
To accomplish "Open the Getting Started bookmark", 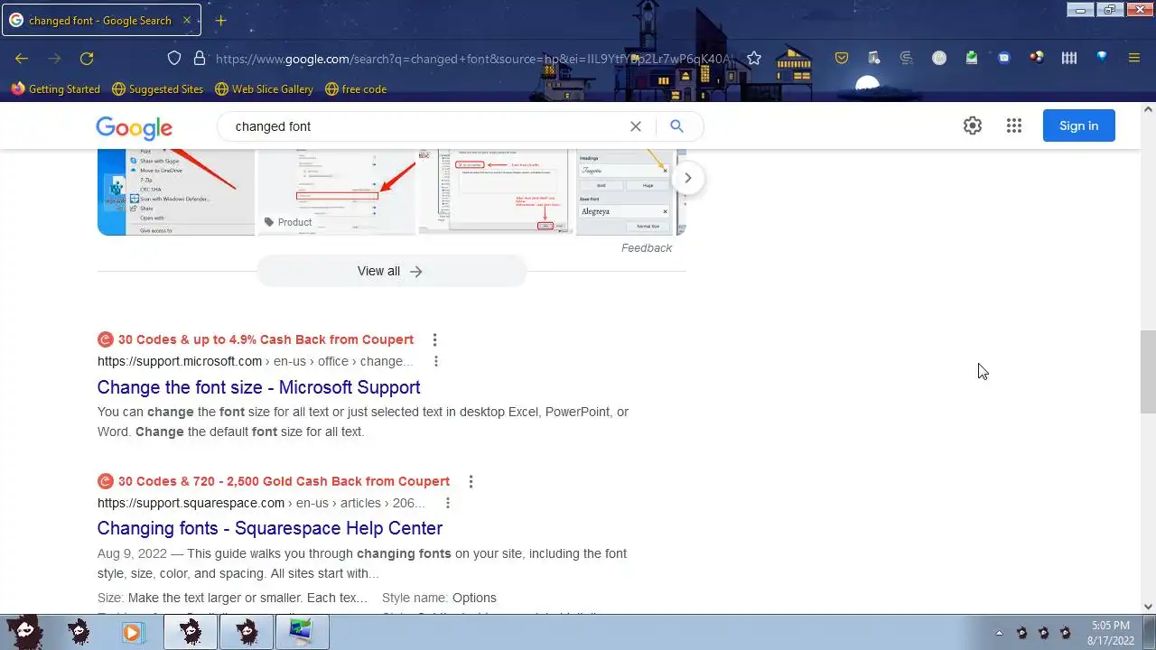I will click(x=56, y=89).
